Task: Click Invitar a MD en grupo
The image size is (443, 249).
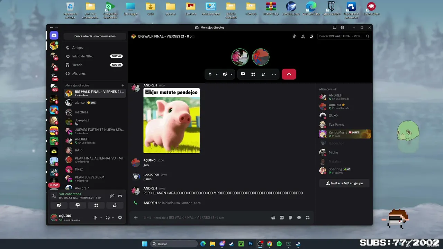Action: click(344, 183)
